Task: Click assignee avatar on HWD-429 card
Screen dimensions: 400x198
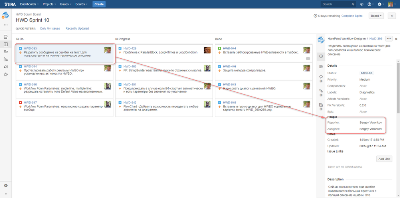Action: [207, 50]
